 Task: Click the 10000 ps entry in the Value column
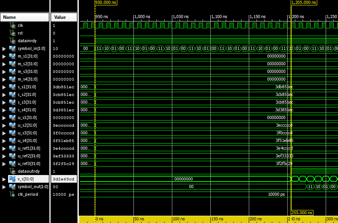[x=63, y=195]
